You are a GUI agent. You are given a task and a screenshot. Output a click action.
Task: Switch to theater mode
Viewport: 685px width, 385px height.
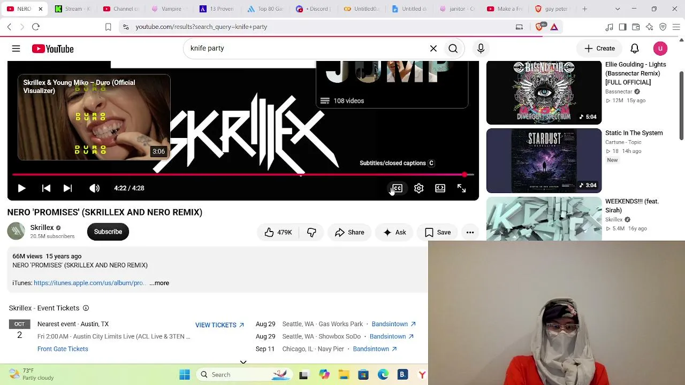pyautogui.click(x=440, y=188)
